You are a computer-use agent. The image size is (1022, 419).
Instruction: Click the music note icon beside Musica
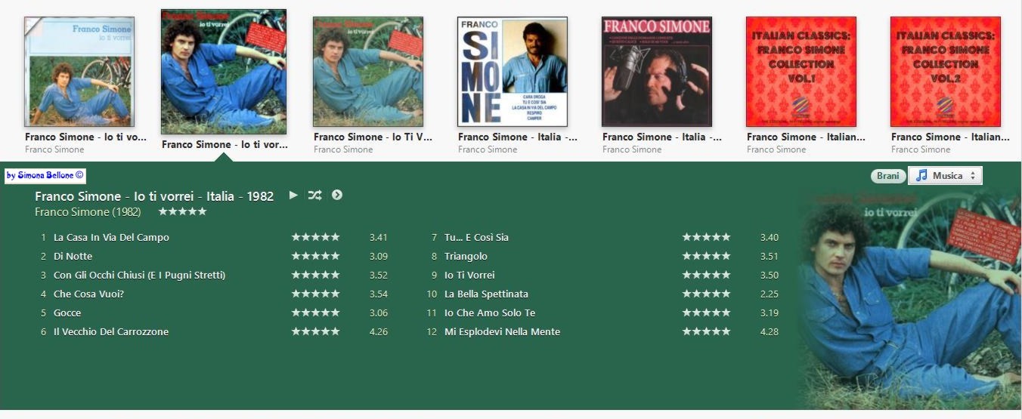[921, 175]
